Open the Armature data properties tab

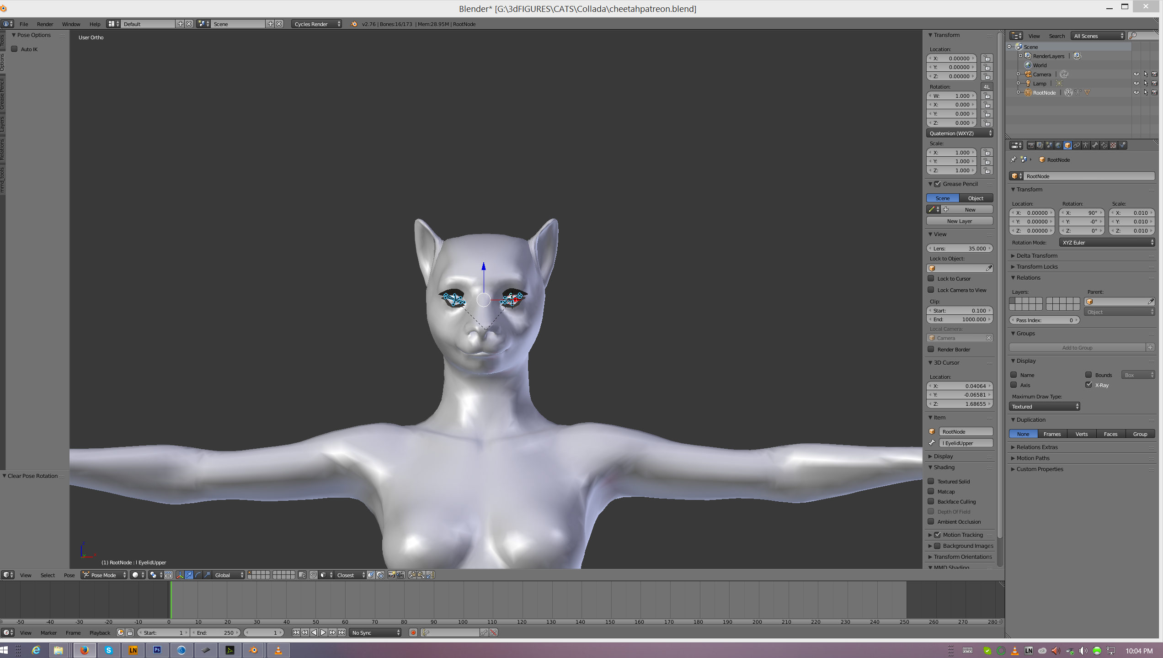(1086, 145)
